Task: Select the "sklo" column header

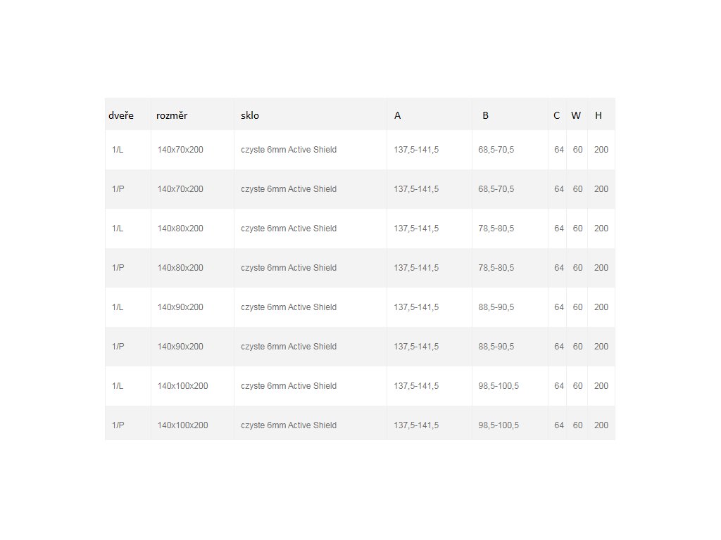Action: click(250, 115)
